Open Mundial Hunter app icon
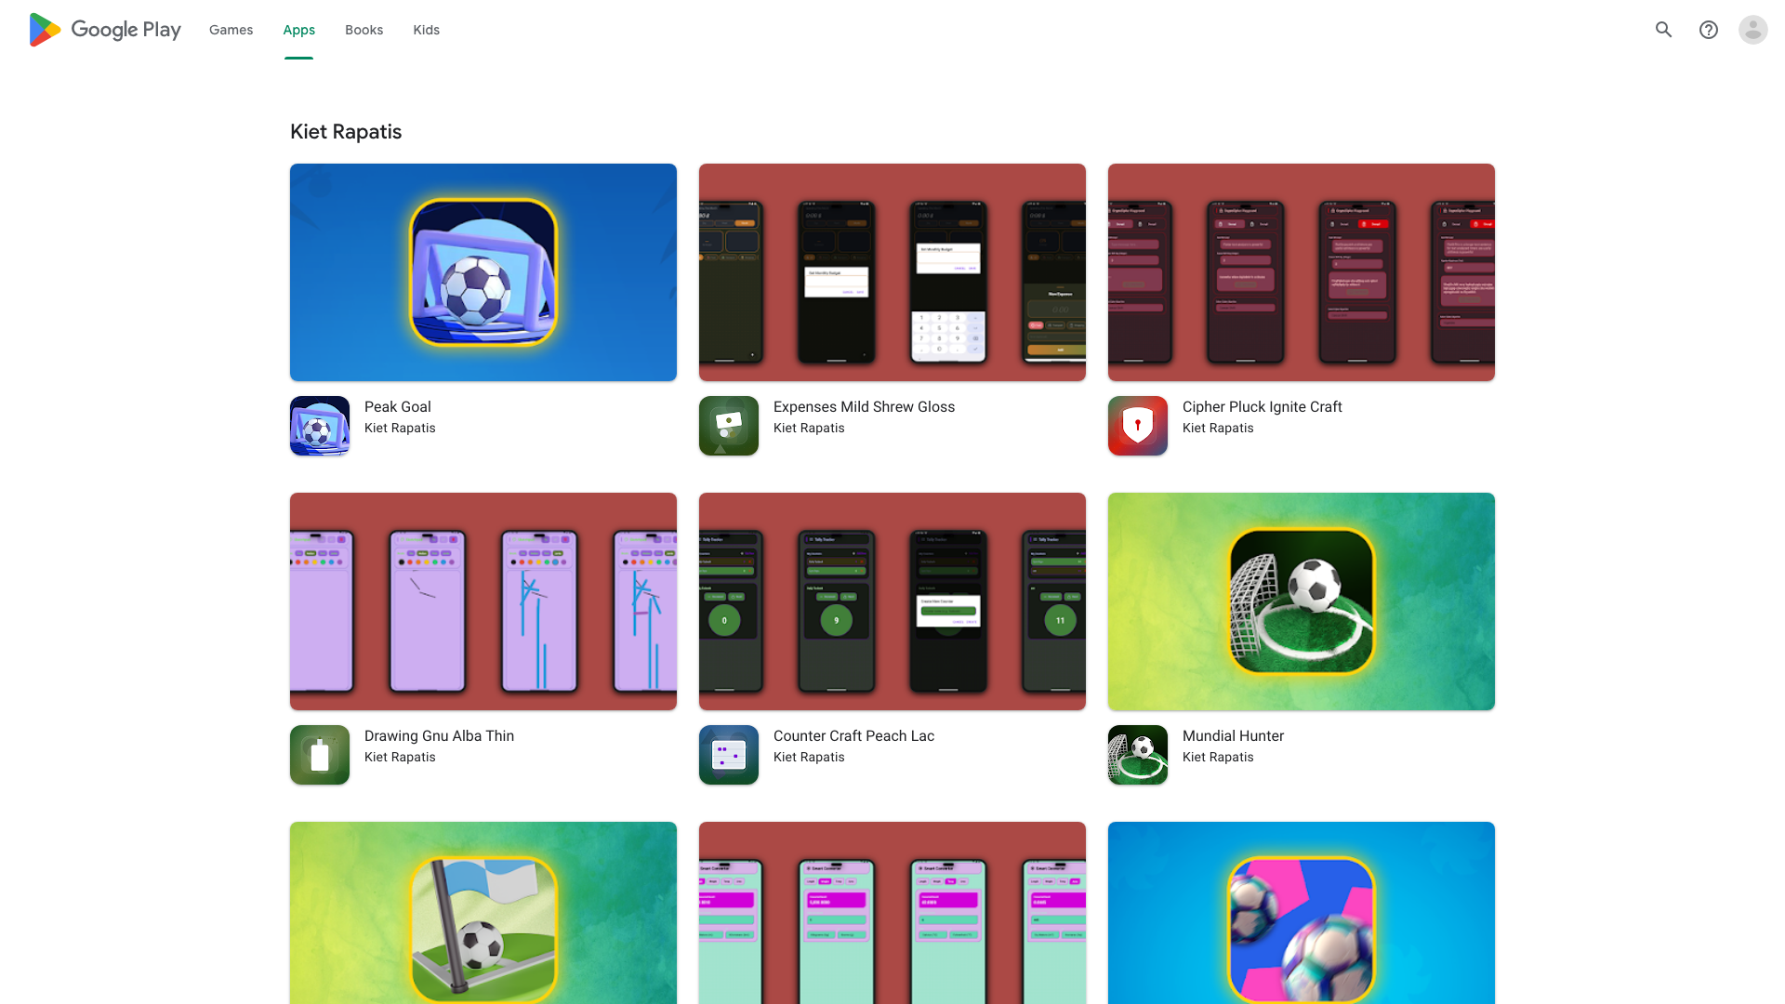Image resolution: width=1785 pixels, height=1004 pixels. point(1138,755)
